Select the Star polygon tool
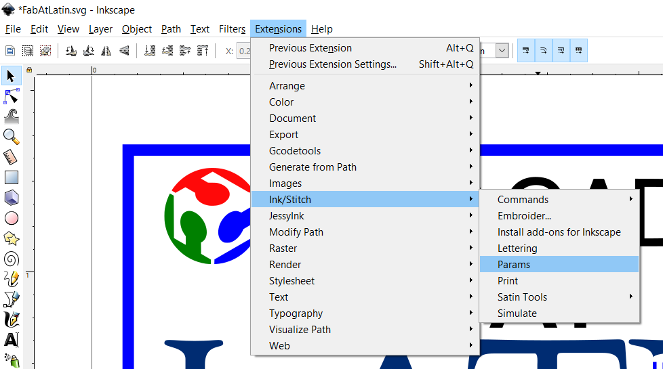 [x=11, y=238]
